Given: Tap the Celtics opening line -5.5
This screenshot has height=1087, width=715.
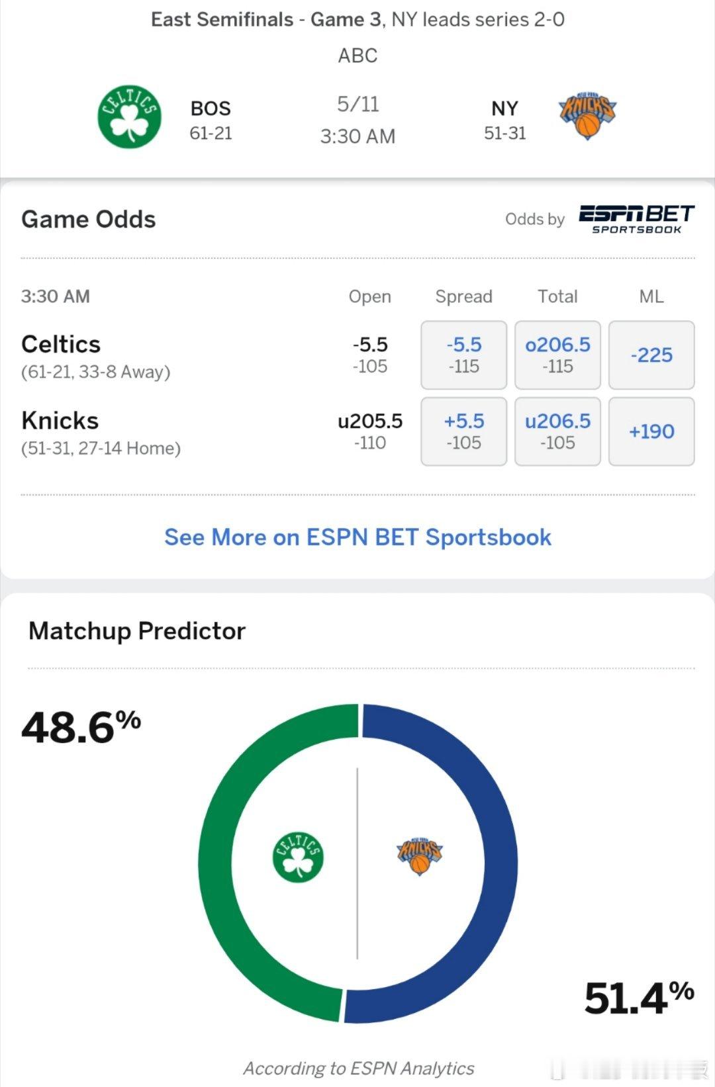Looking at the screenshot, I should [x=370, y=345].
